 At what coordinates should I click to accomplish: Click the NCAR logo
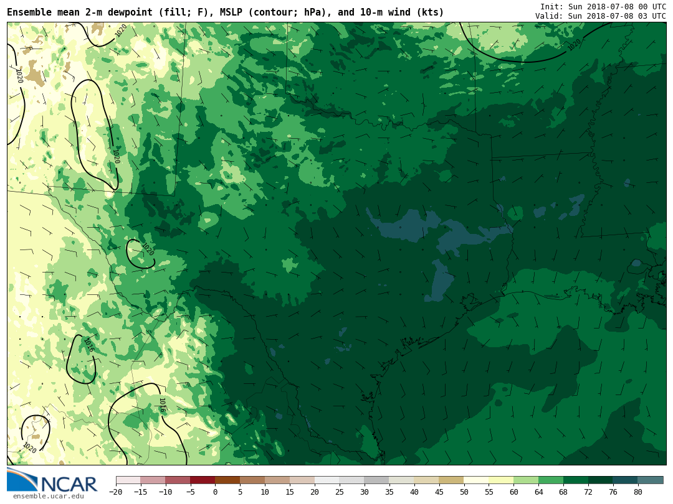click(x=52, y=480)
